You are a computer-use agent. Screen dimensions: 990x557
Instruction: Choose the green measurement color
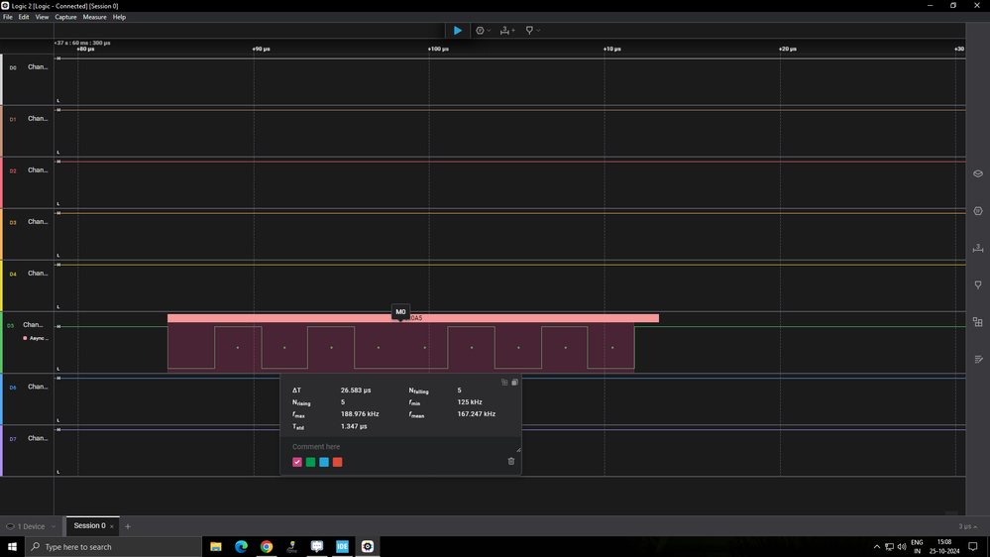pyautogui.click(x=310, y=462)
